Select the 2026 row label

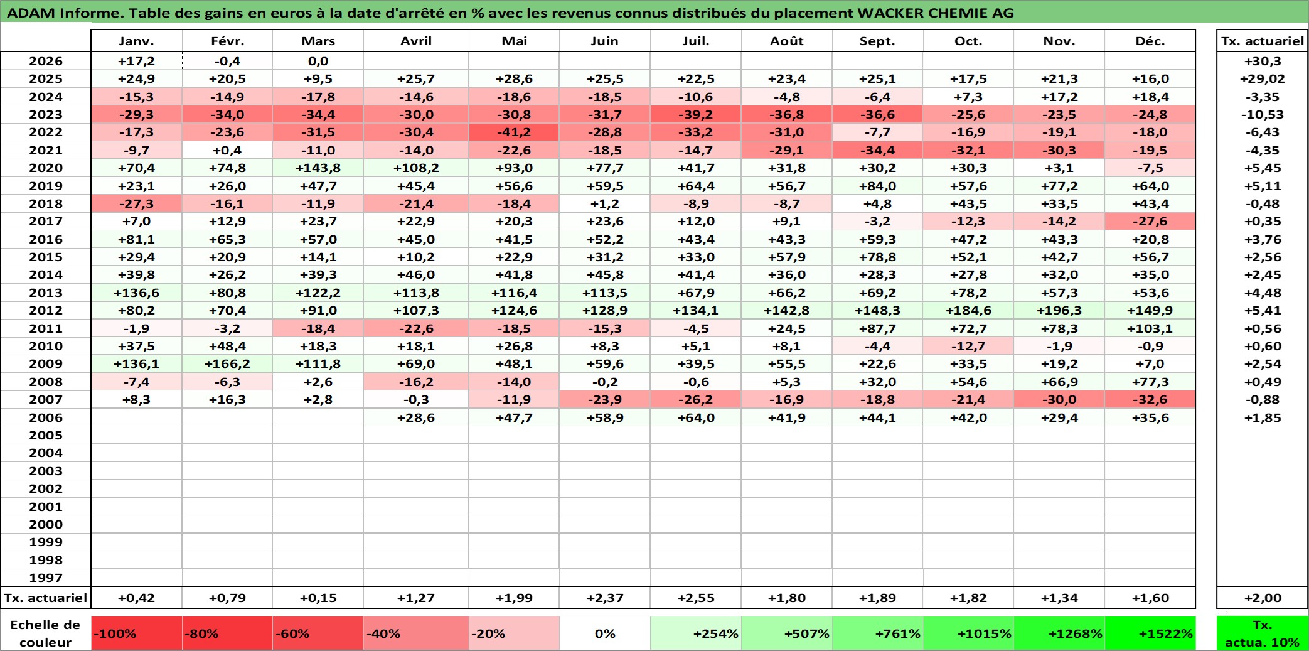45,61
